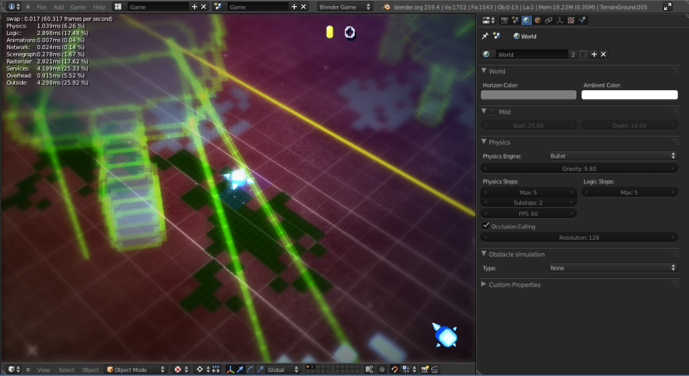Image resolution: width=689 pixels, height=376 pixels.
Task: Select the World properties tab globe icon
Action: [527, 20]
